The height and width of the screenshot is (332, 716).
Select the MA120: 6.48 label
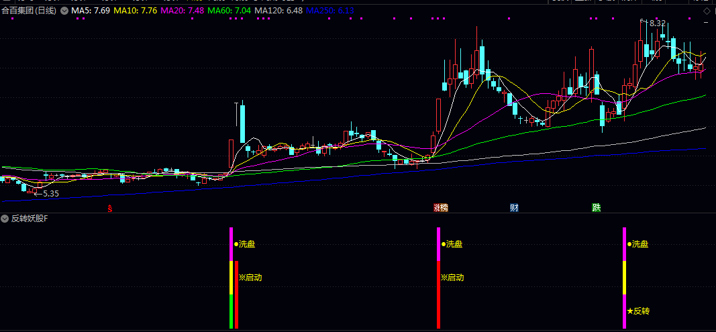pyautogui.click(x=277, y=11)
